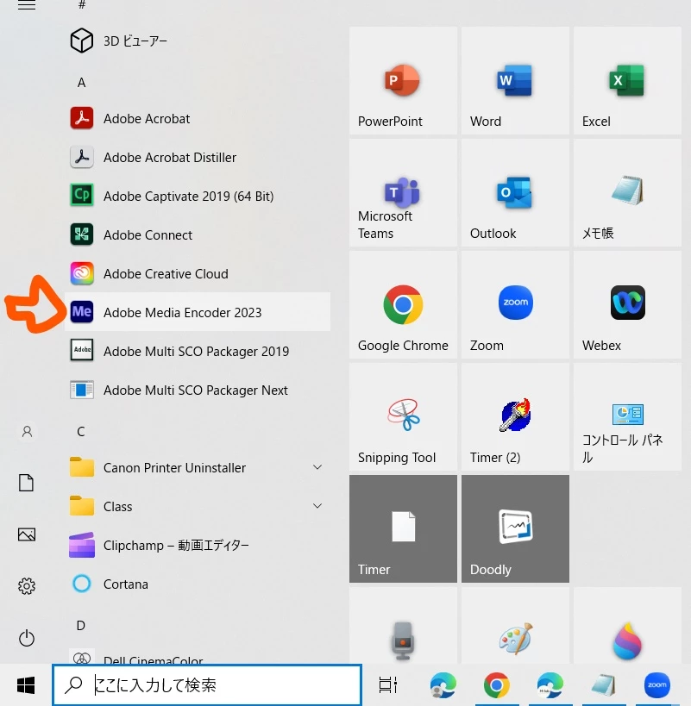Open Google Chrome from the taskbar

click(x=496, y=684)
